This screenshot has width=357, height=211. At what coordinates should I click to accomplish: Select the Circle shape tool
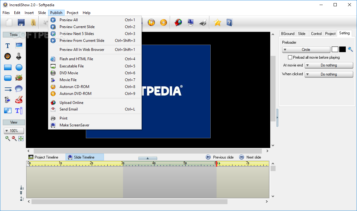coord(19,67)
